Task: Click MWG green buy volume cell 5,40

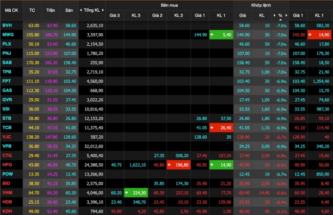Action: tap(221, 35)
